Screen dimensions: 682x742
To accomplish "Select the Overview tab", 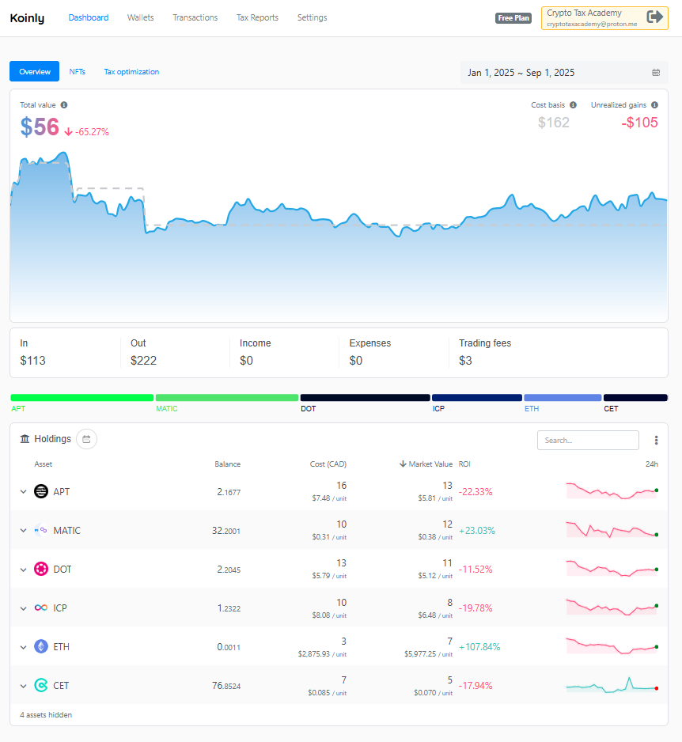I will pyautogui.click(x=35, y=71).
